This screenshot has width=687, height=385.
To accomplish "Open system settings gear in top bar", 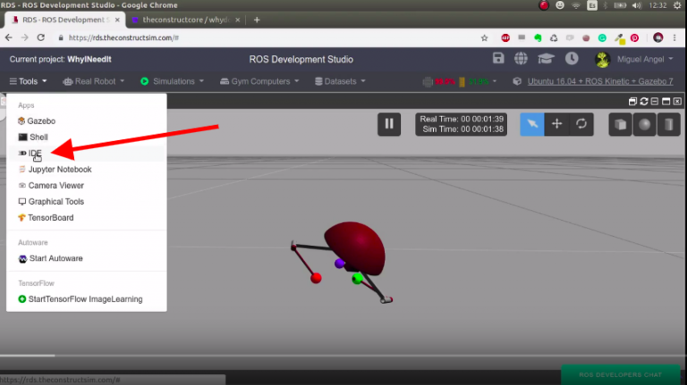I will (x=677, y=5).
